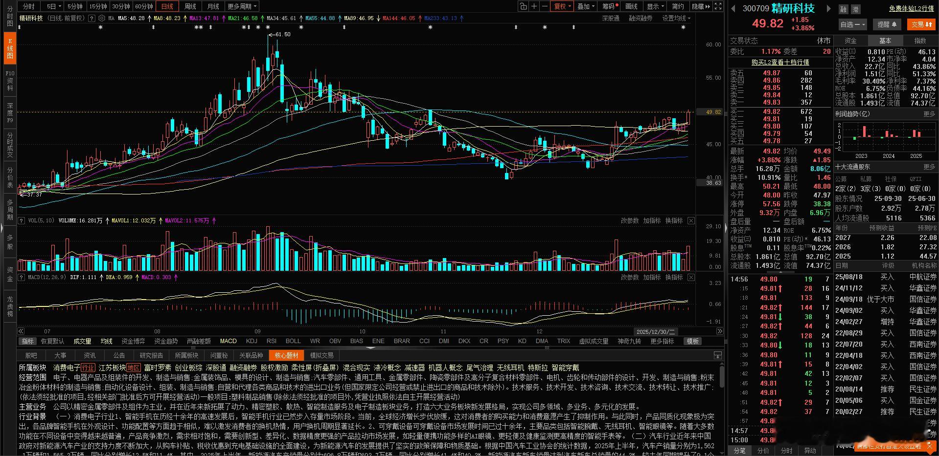Click 免费体验L2行情 link
Screen dimensions: 939x456
pyautogui.click(x=912, y=9)
